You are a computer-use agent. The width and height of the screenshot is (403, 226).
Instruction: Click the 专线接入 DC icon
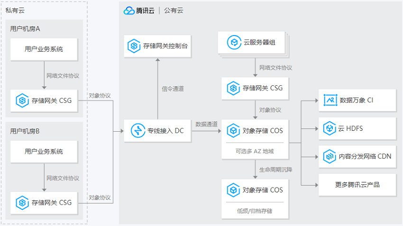point(138,130)
